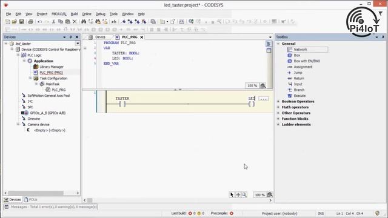
Task: Select Library Manager in device tree
Action: 48,67
